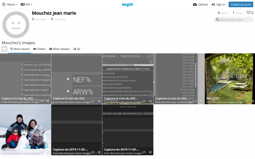Click embed codes icon on DSC-4665
The height and width of the screenshot is (159, 255).
42,152
